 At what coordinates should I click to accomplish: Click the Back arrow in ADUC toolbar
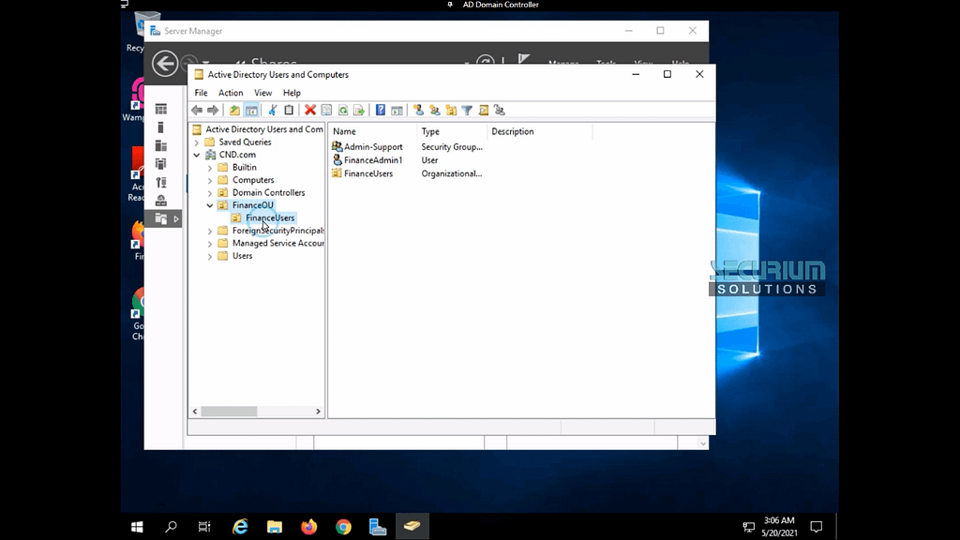(x=197, y=111)
